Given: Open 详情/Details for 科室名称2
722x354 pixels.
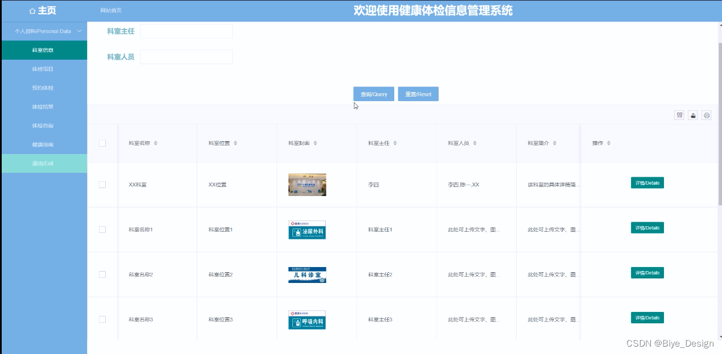Looking at the screenshot, I should [647, 273].
